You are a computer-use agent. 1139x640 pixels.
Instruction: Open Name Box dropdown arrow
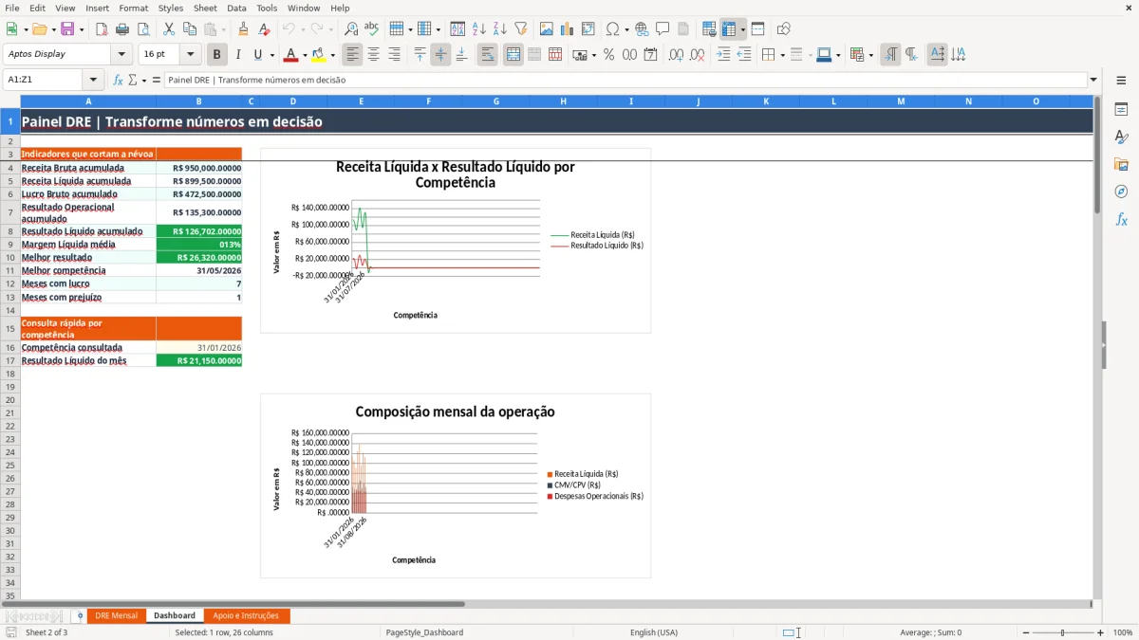pos(93,80)
